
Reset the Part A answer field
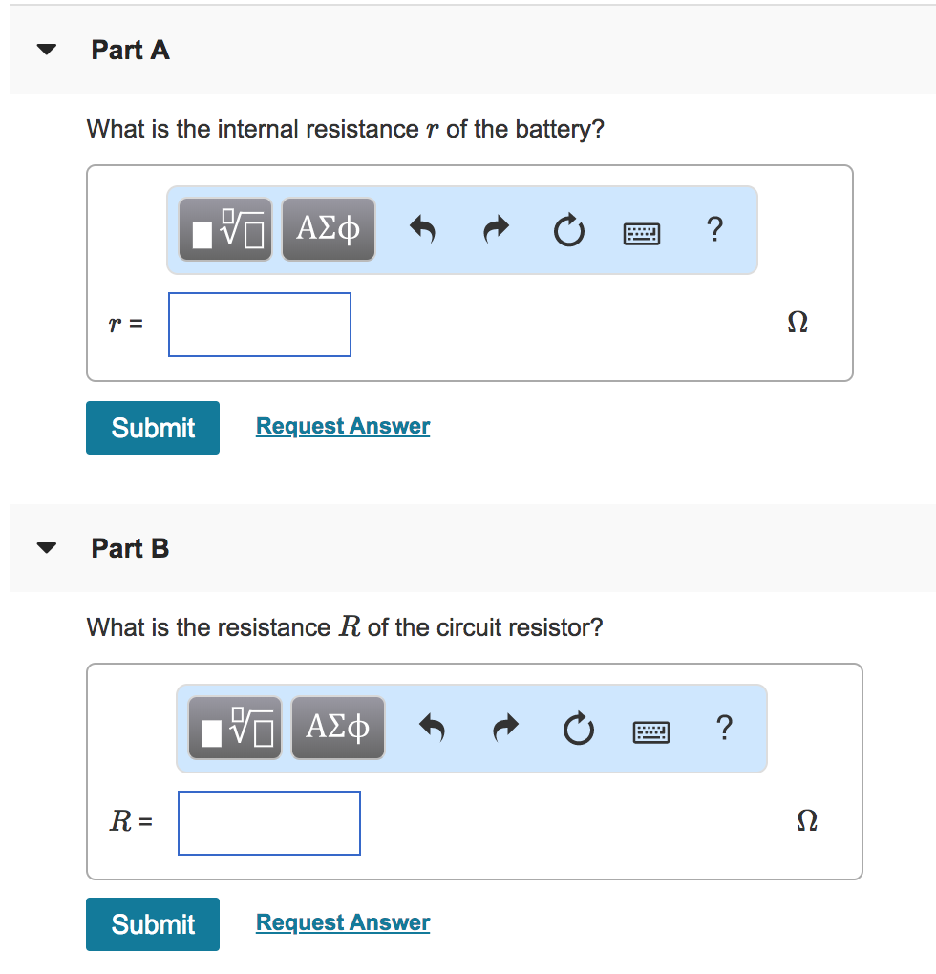[569, 230]
